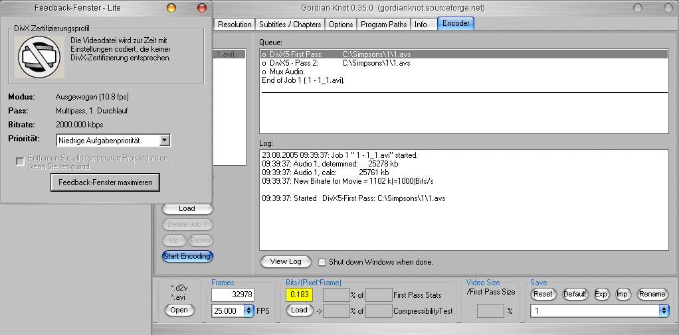Click the yellow 0.183 bits per pixel field
The width and height of the screenshot is (679, 335).
click(x=299, y=295)
